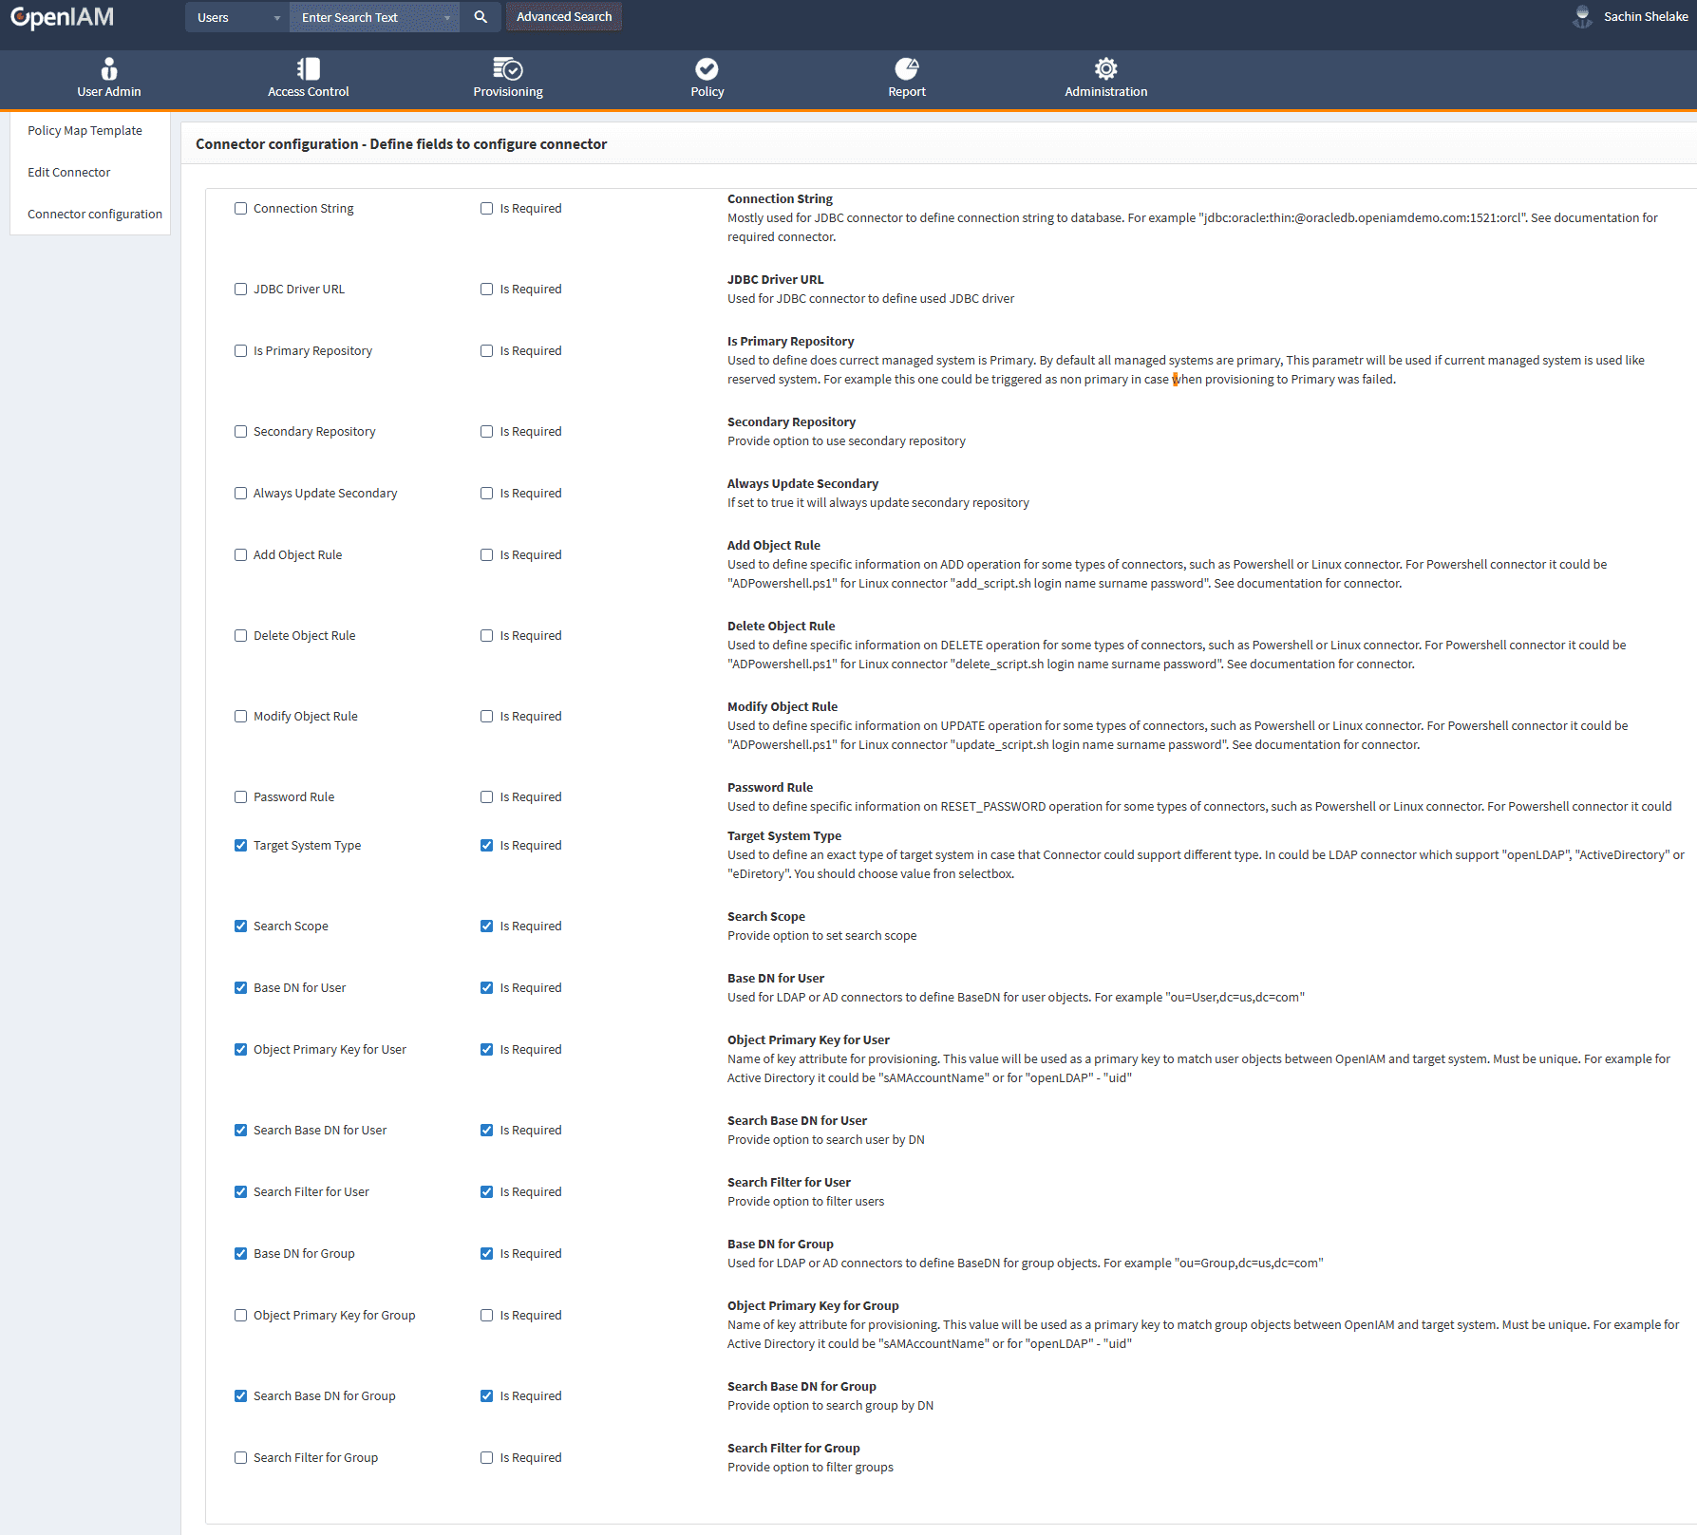
Task: Open the Users search type dropdown
Action: coord(237,18)
